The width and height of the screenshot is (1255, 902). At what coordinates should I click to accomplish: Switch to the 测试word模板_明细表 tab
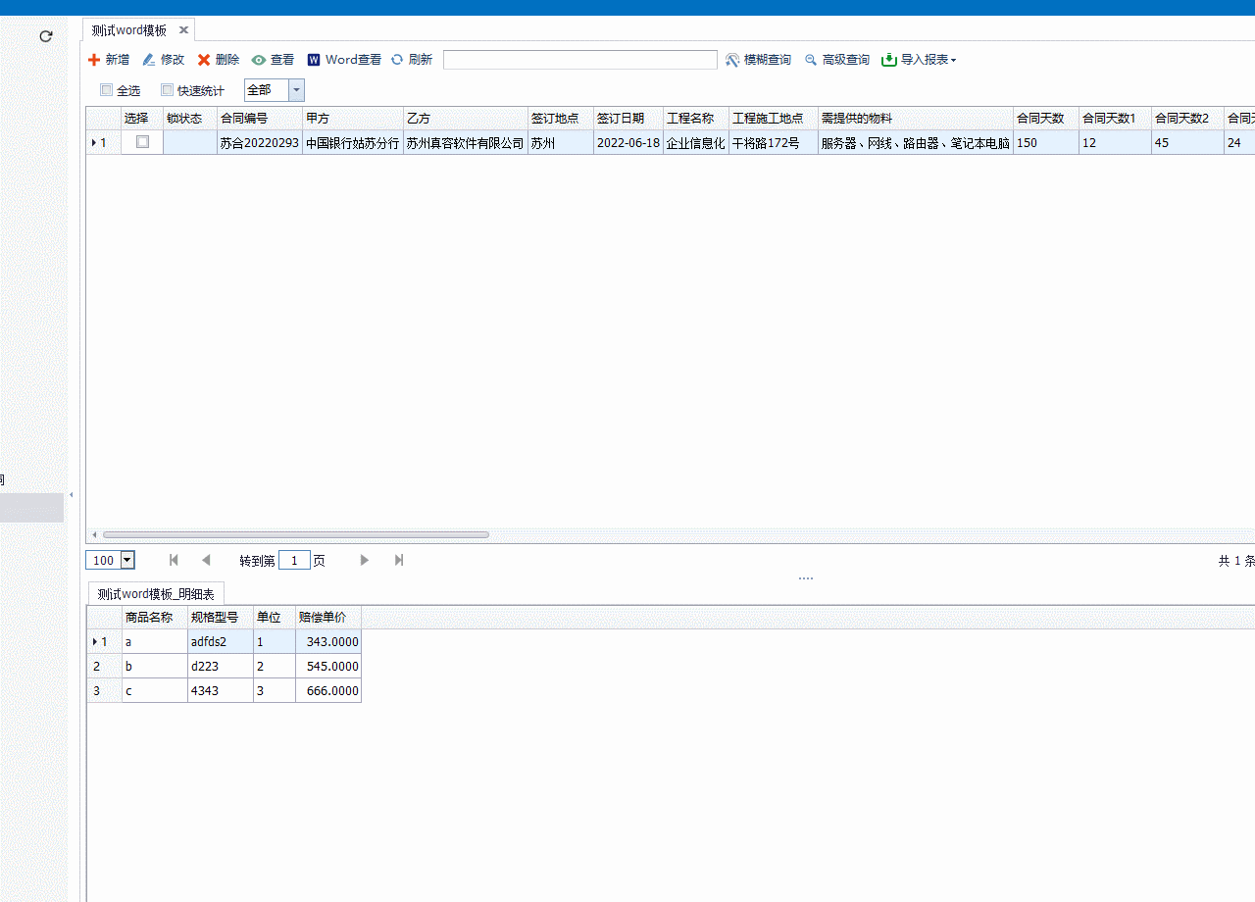157,593
